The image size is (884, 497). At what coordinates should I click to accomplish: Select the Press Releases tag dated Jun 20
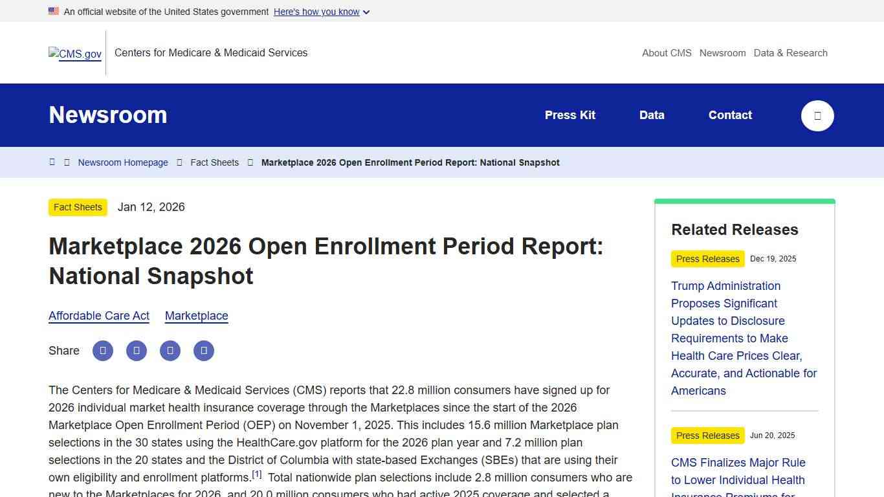[x=707, y=436]
